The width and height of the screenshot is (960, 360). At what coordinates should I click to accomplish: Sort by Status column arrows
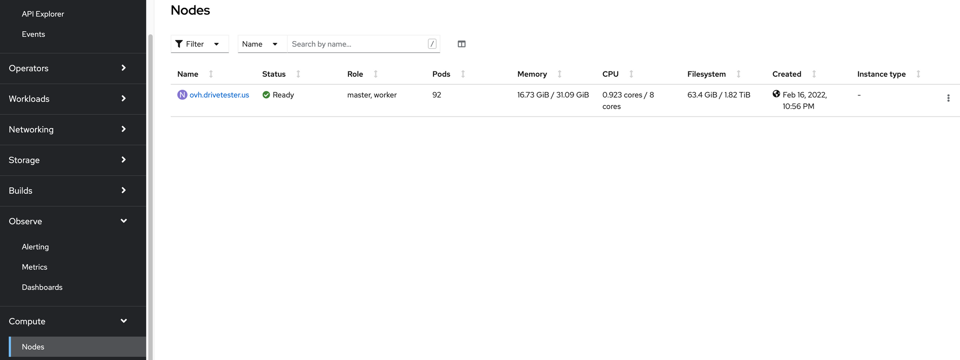[x=298, y=74]
